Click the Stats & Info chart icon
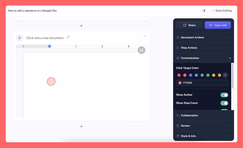The height and width of the screenshot is (148, 243). tap(178, 136)
